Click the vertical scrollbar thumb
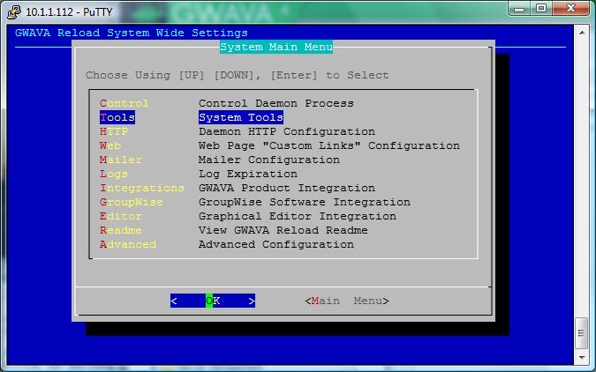The height and width of the screenshot is (372, 596). (582, 333)
